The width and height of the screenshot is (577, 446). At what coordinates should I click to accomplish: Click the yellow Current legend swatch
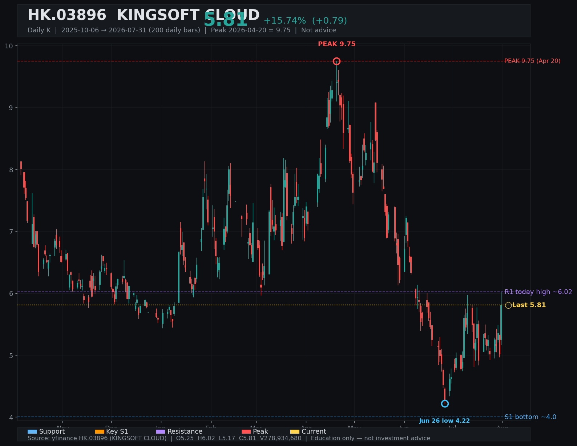coord(295,431)
